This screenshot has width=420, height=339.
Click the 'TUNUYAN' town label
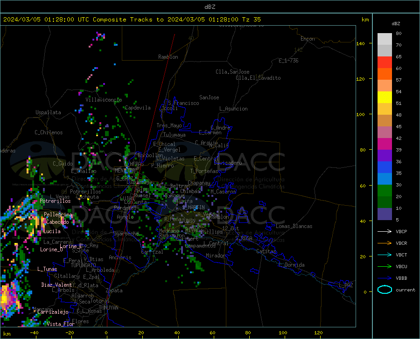[108, 308]
